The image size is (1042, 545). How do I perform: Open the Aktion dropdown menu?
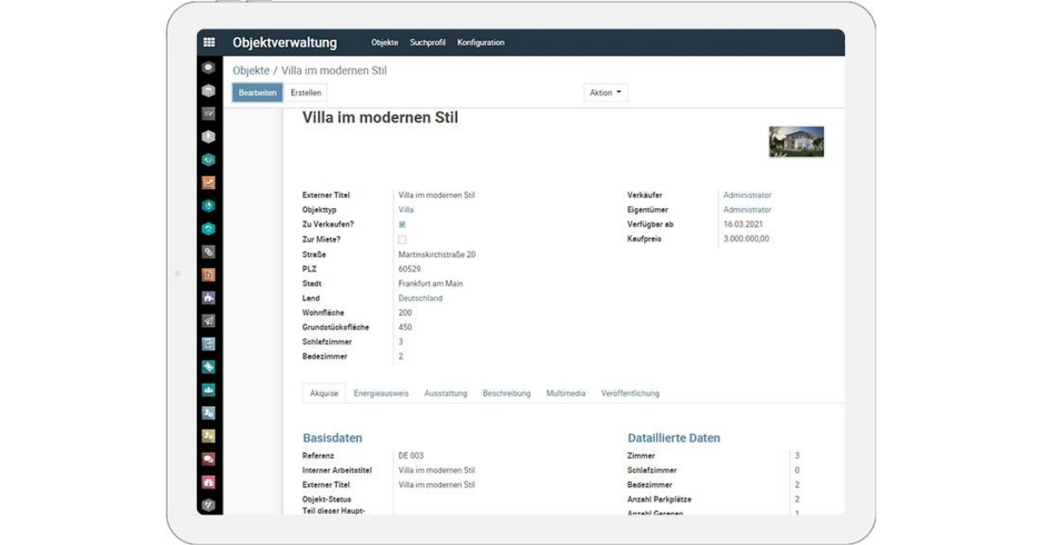point(604,92)
